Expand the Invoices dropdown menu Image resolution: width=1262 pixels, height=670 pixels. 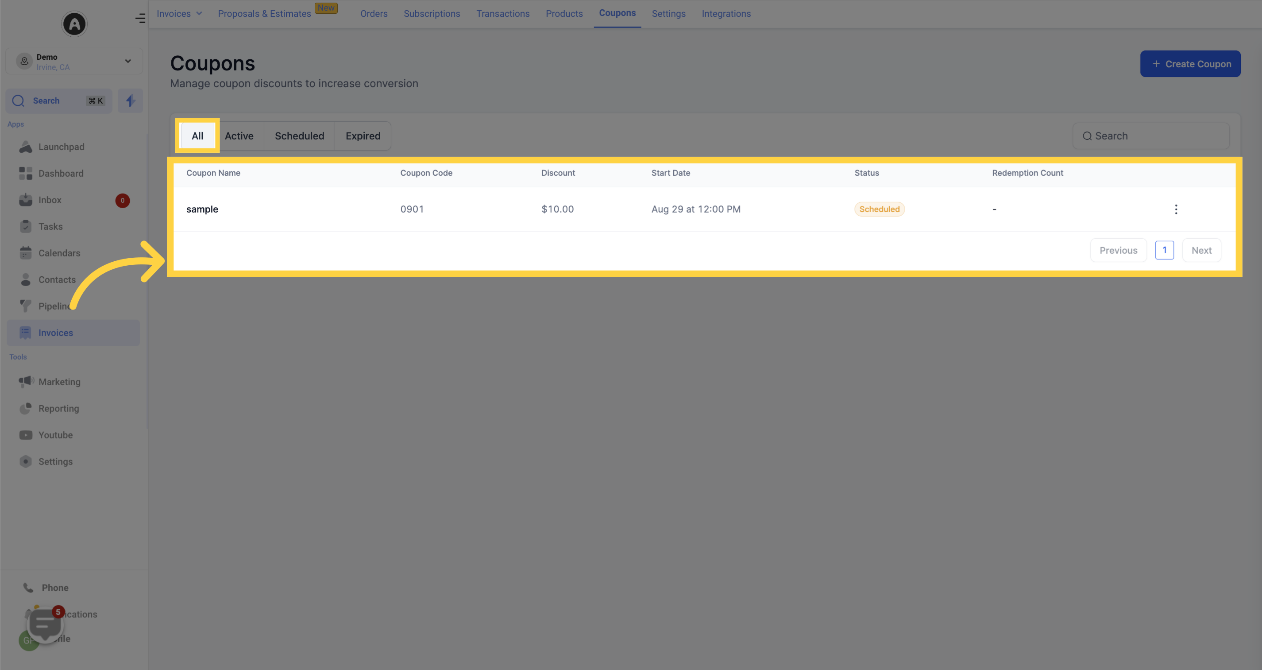[178, 12]
